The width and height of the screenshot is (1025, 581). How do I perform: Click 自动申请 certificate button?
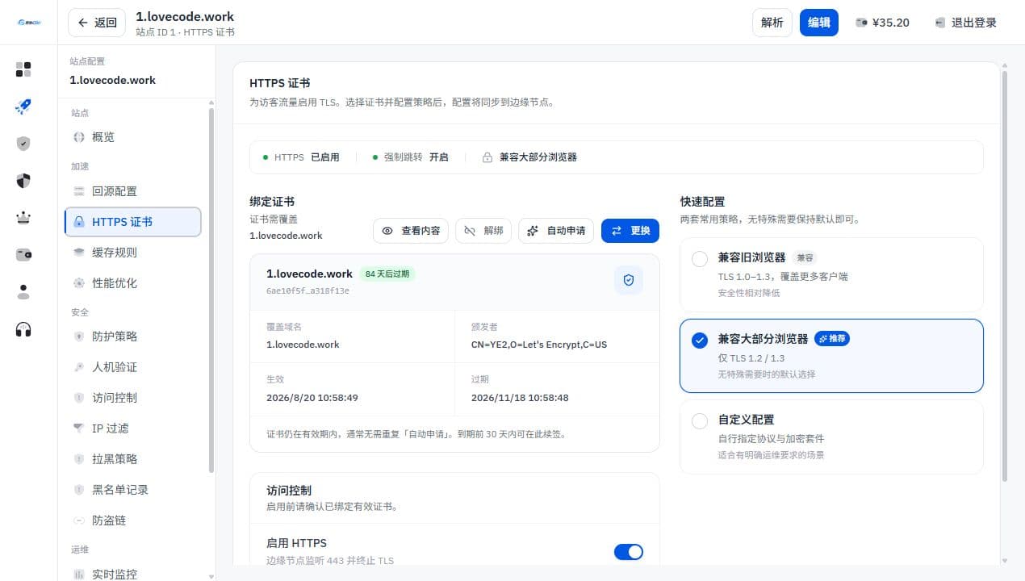[x=557, y=231]
